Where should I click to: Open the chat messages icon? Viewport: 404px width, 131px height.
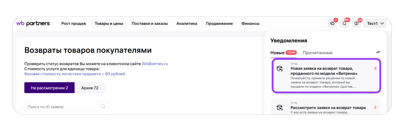click(x=332, y=24)
